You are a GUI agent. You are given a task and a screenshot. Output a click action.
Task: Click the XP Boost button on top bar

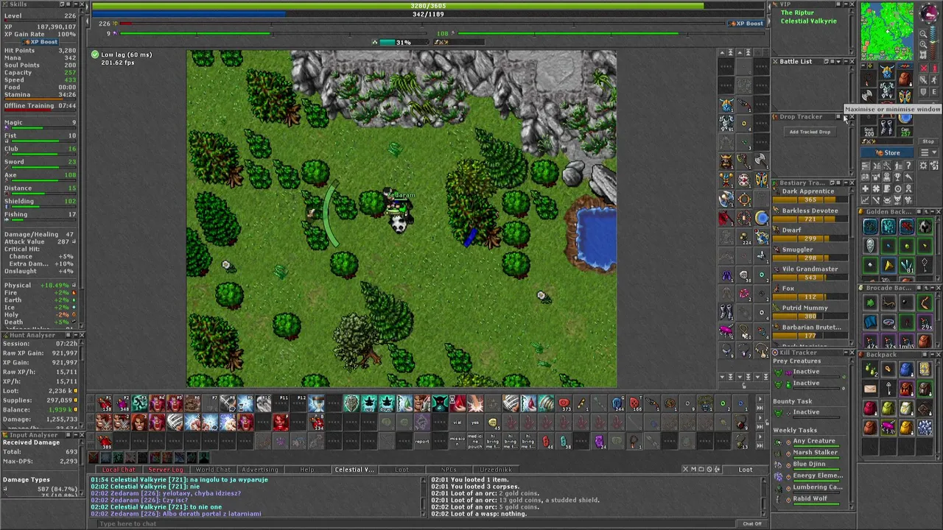coord(746,24)
